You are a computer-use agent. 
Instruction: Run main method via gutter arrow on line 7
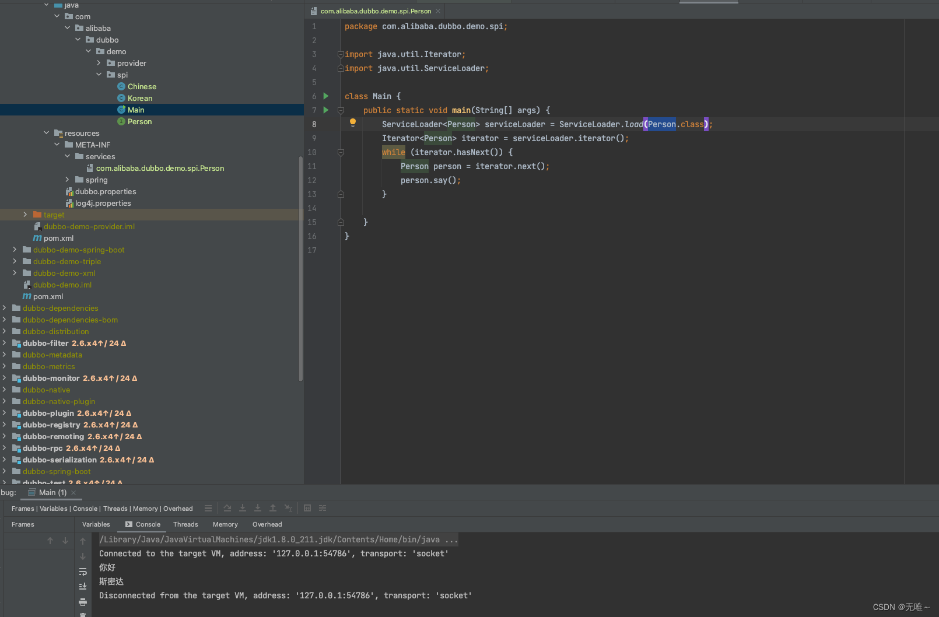click(326, 110)
